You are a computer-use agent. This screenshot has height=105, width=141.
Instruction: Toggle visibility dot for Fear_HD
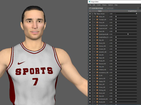[90, 96]
